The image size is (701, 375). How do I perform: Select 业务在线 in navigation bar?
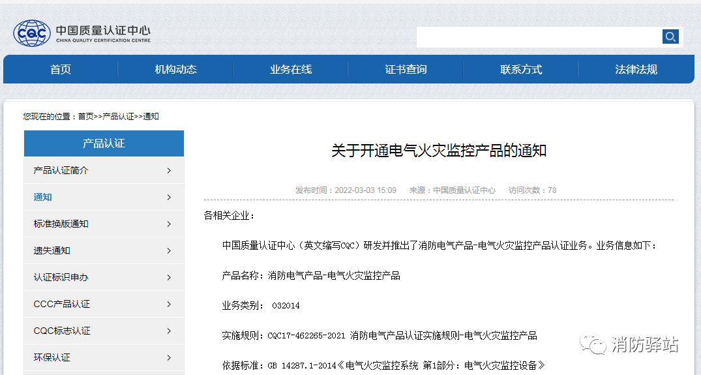[x=291, y=70]
